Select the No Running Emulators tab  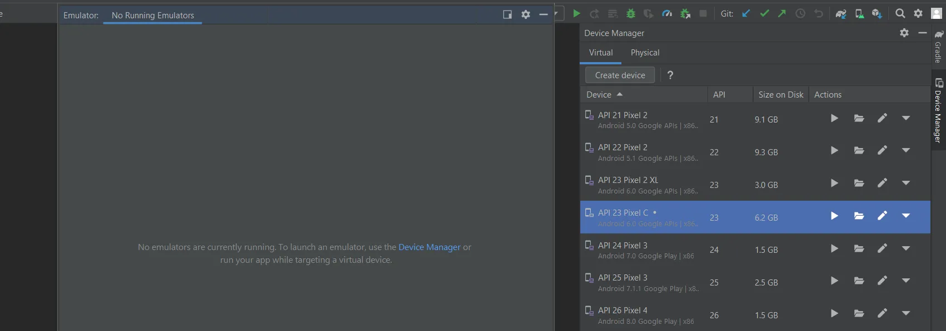click(x=153, y=16)
